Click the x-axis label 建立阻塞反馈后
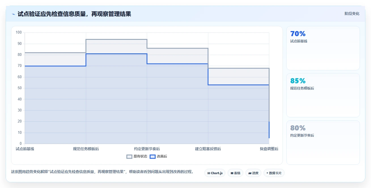 [x=208, y=149]
